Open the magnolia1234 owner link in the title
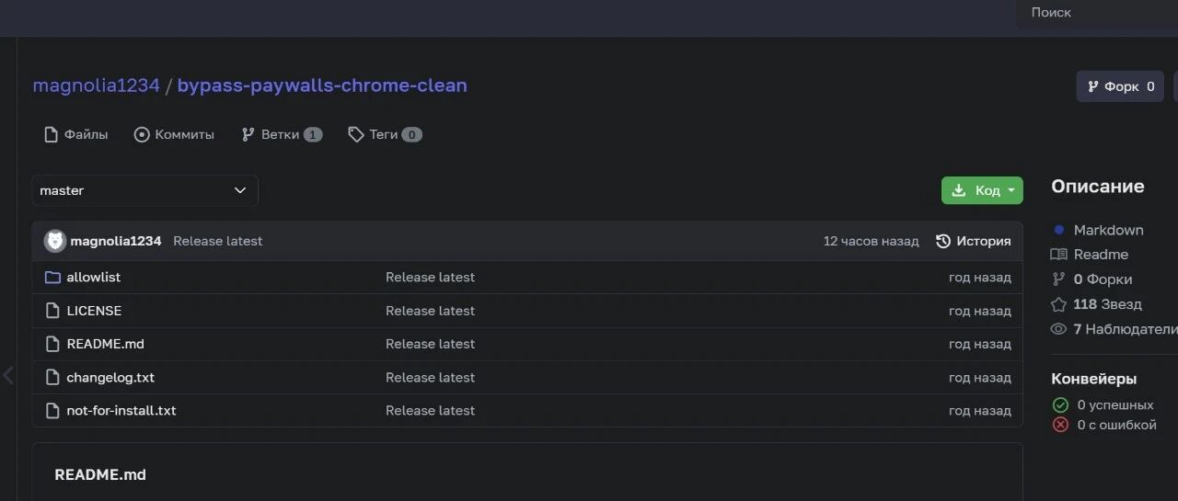1178x501 pixels. [96, 85]
